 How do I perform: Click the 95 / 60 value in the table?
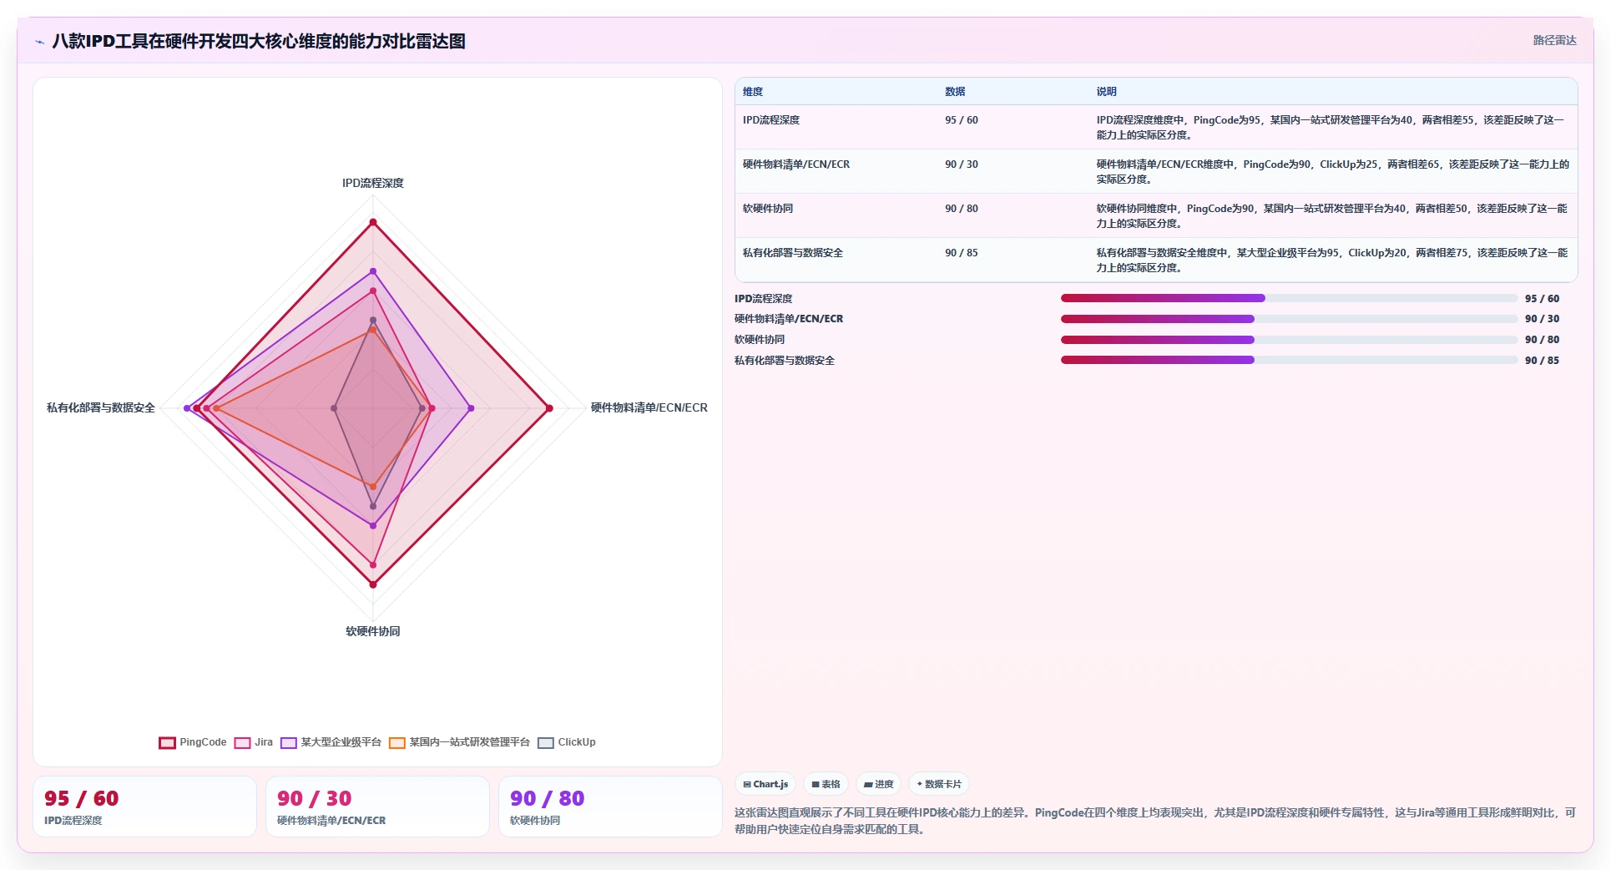tap(962, 120)
